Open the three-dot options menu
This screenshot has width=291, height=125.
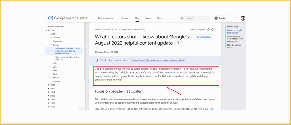(x=236, y=18)
